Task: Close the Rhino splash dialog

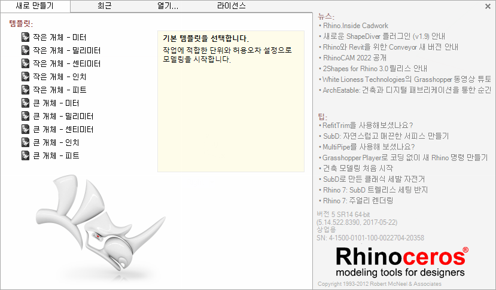Action: point(488,6)
